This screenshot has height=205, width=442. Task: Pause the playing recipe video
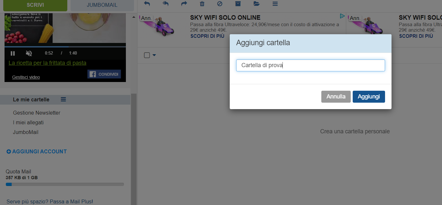tap(13, 53)
